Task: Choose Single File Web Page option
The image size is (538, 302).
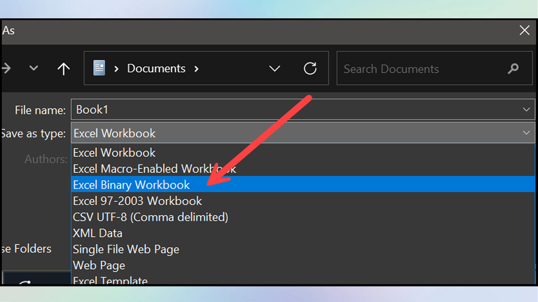Action: [303, 249]
